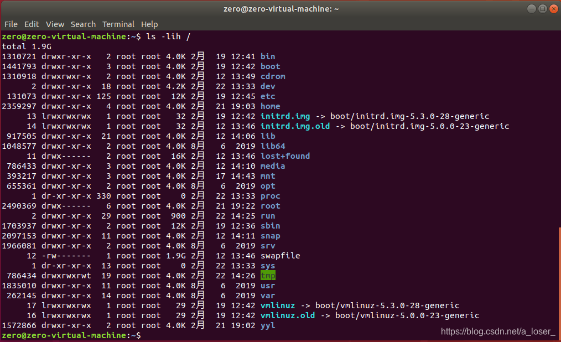Click the window title bar text

click(x=281, y=8)
